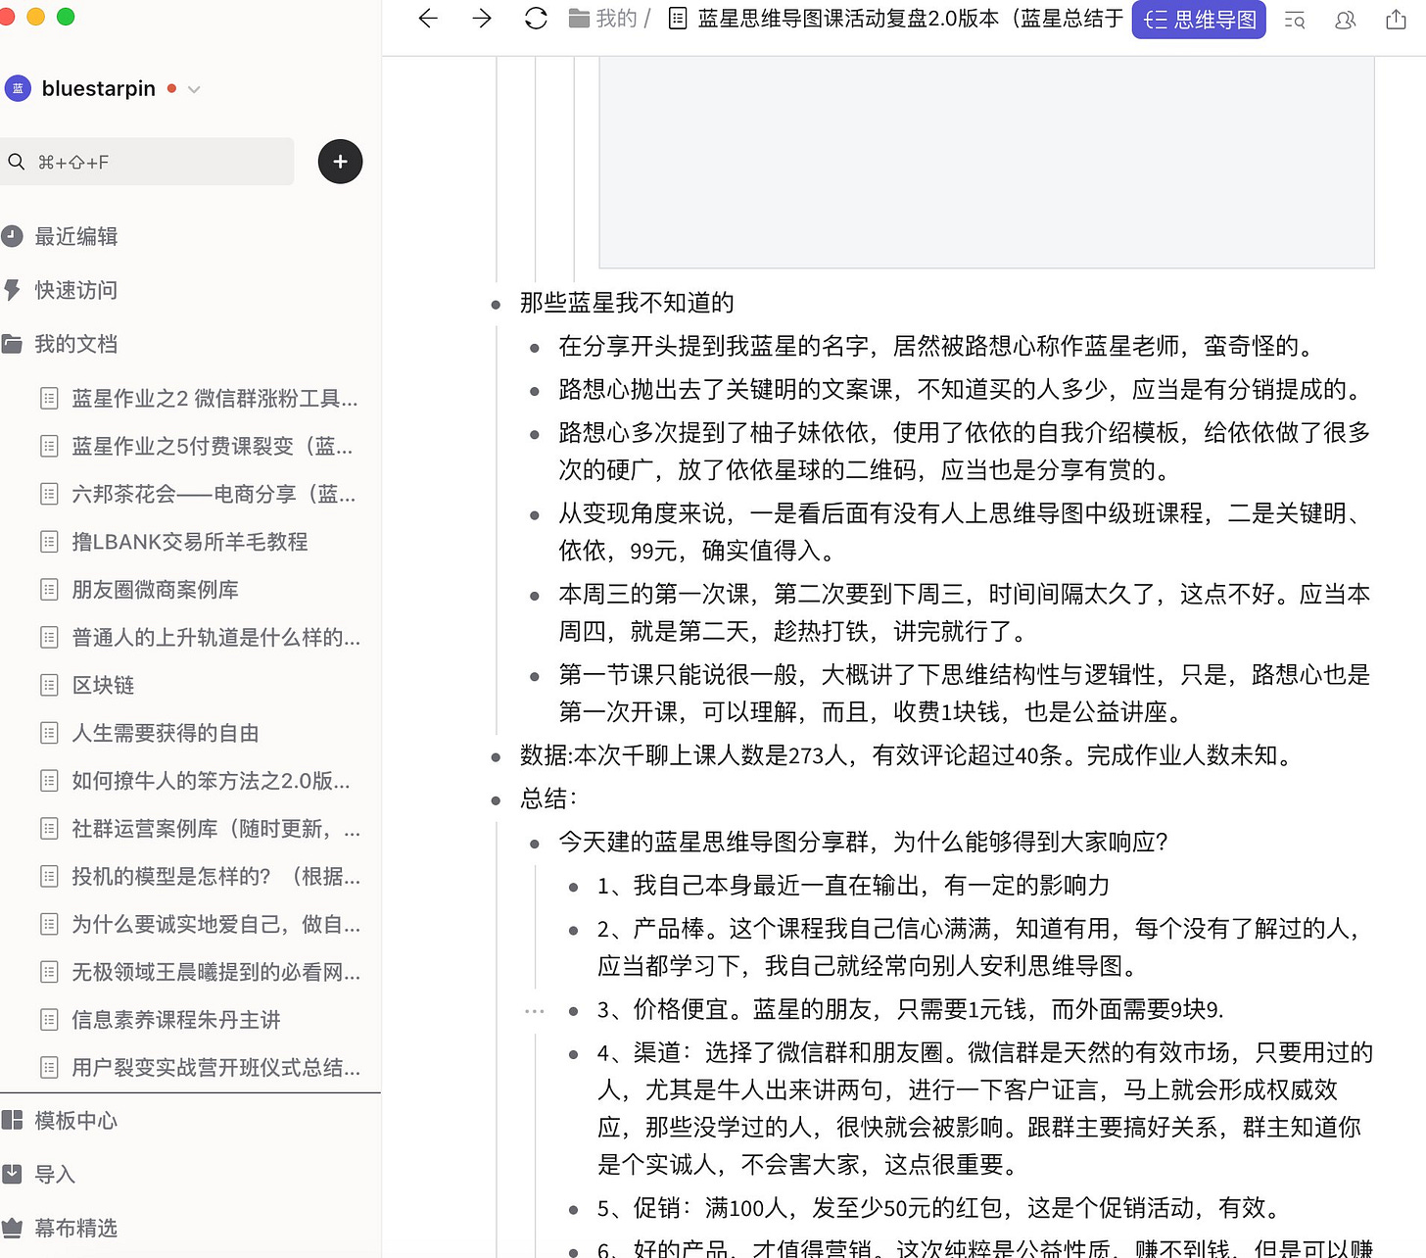Click document icon beside 信息素养课程朱丹主讲
The height and width of the screenshot is (1258, 1426).
[49, 1020]
